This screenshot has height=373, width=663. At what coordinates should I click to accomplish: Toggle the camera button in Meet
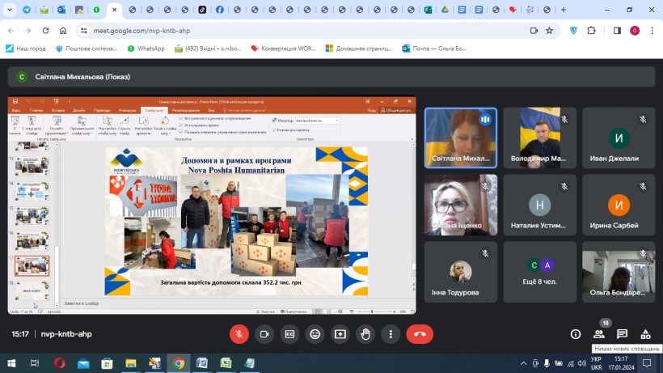264,334
